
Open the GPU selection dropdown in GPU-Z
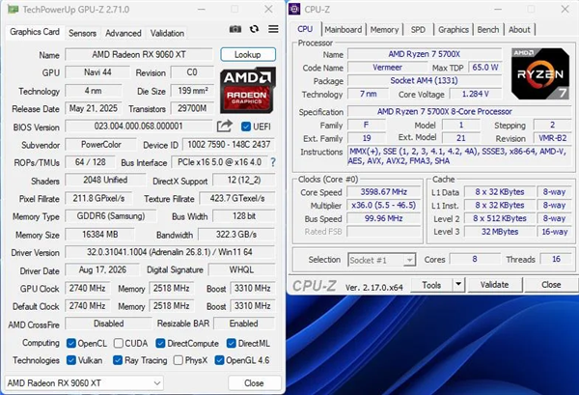pyautogui.click(x=84, y=383)
